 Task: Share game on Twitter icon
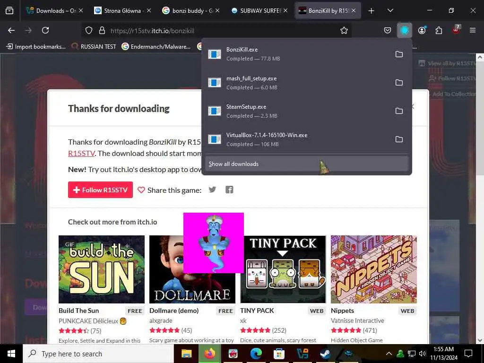click(212, 190)
